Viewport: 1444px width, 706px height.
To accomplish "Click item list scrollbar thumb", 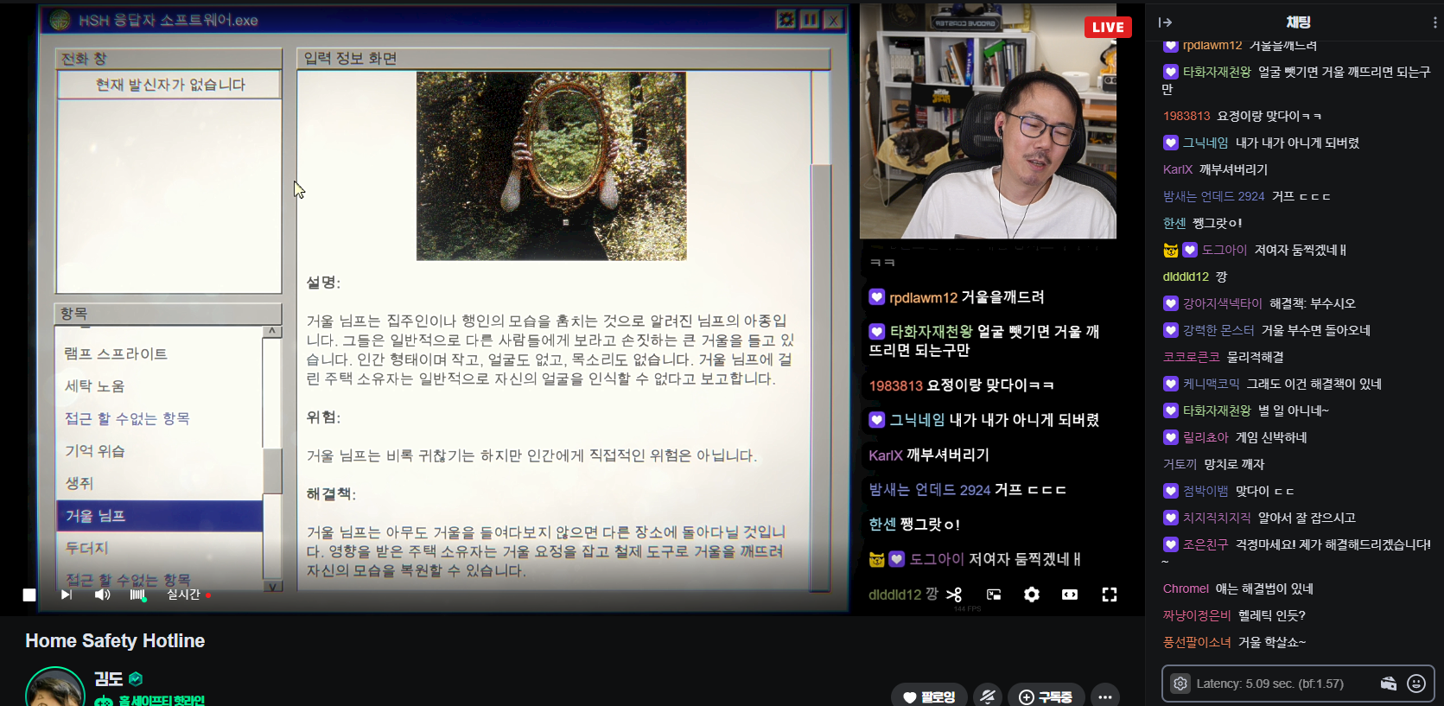I will [272, 471].
